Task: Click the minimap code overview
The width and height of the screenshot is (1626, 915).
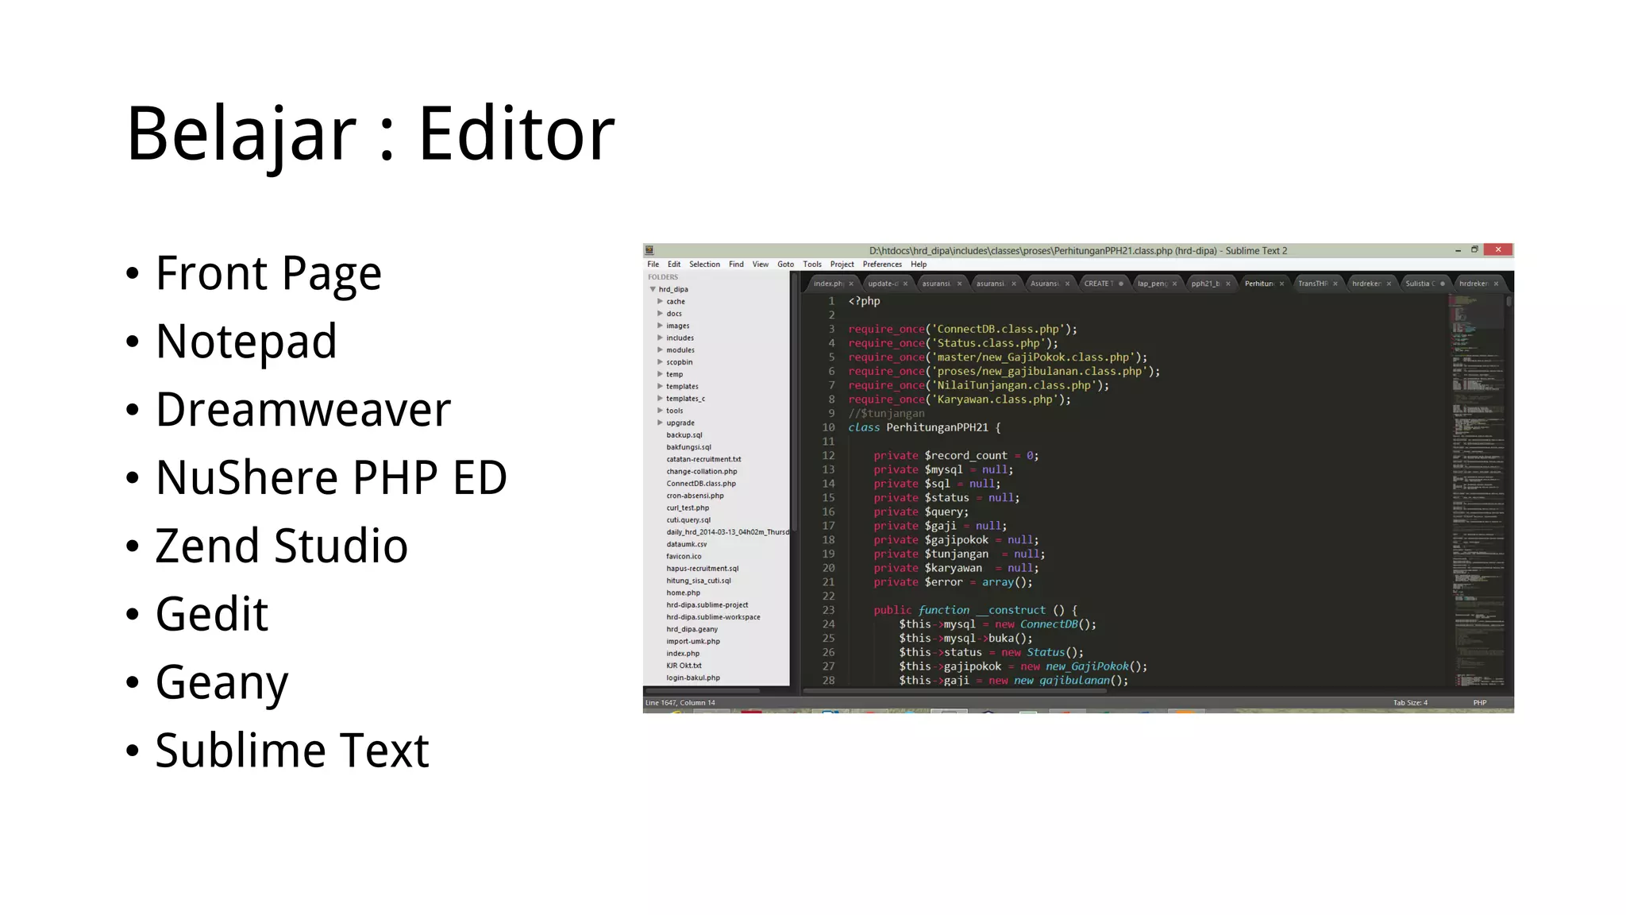Action: [1477, 490]
